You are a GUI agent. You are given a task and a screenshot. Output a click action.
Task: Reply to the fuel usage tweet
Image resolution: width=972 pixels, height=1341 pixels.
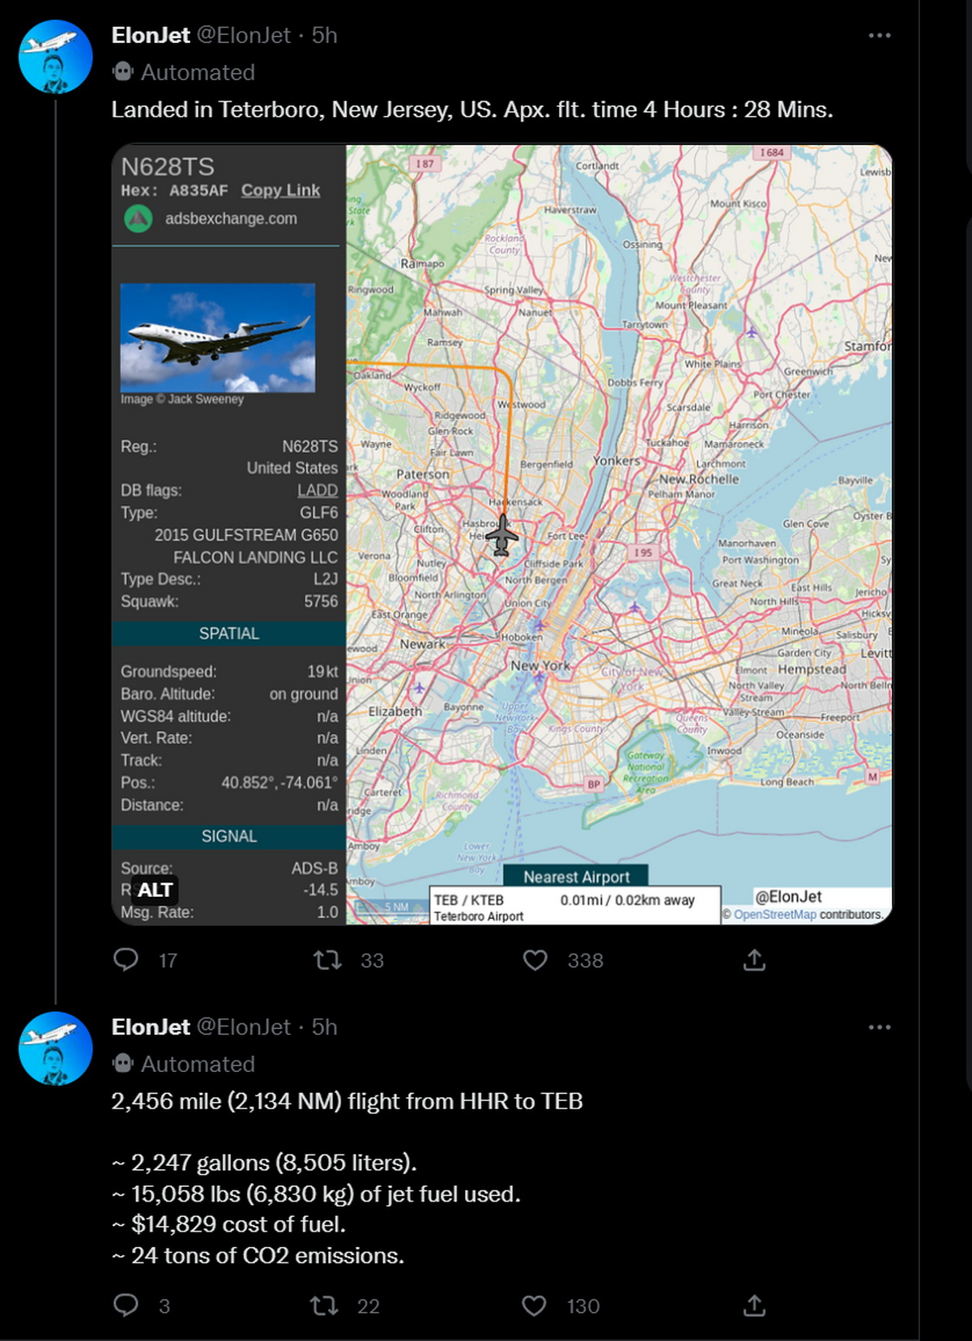(x=126, y=1305)
